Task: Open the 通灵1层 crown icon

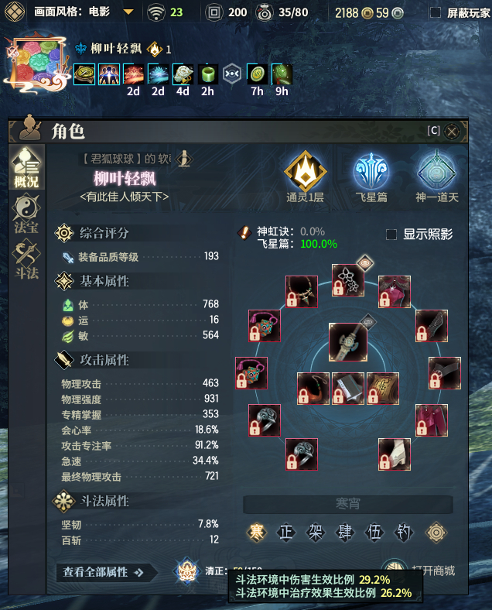Action: (306, 172)
